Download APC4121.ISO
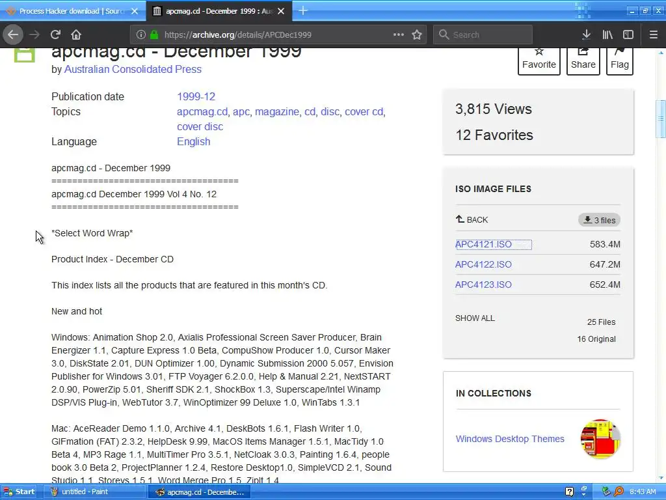The height and width of the screenshot is (500, 666). click(x=483, y=245)
